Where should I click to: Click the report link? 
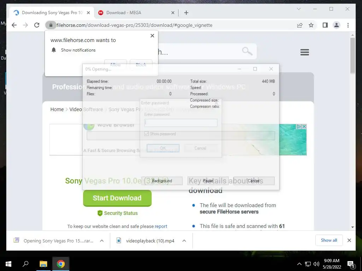161,226
